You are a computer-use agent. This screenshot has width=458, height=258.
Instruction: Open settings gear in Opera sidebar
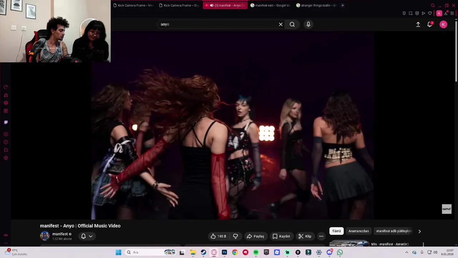click(x=6, y=158)
